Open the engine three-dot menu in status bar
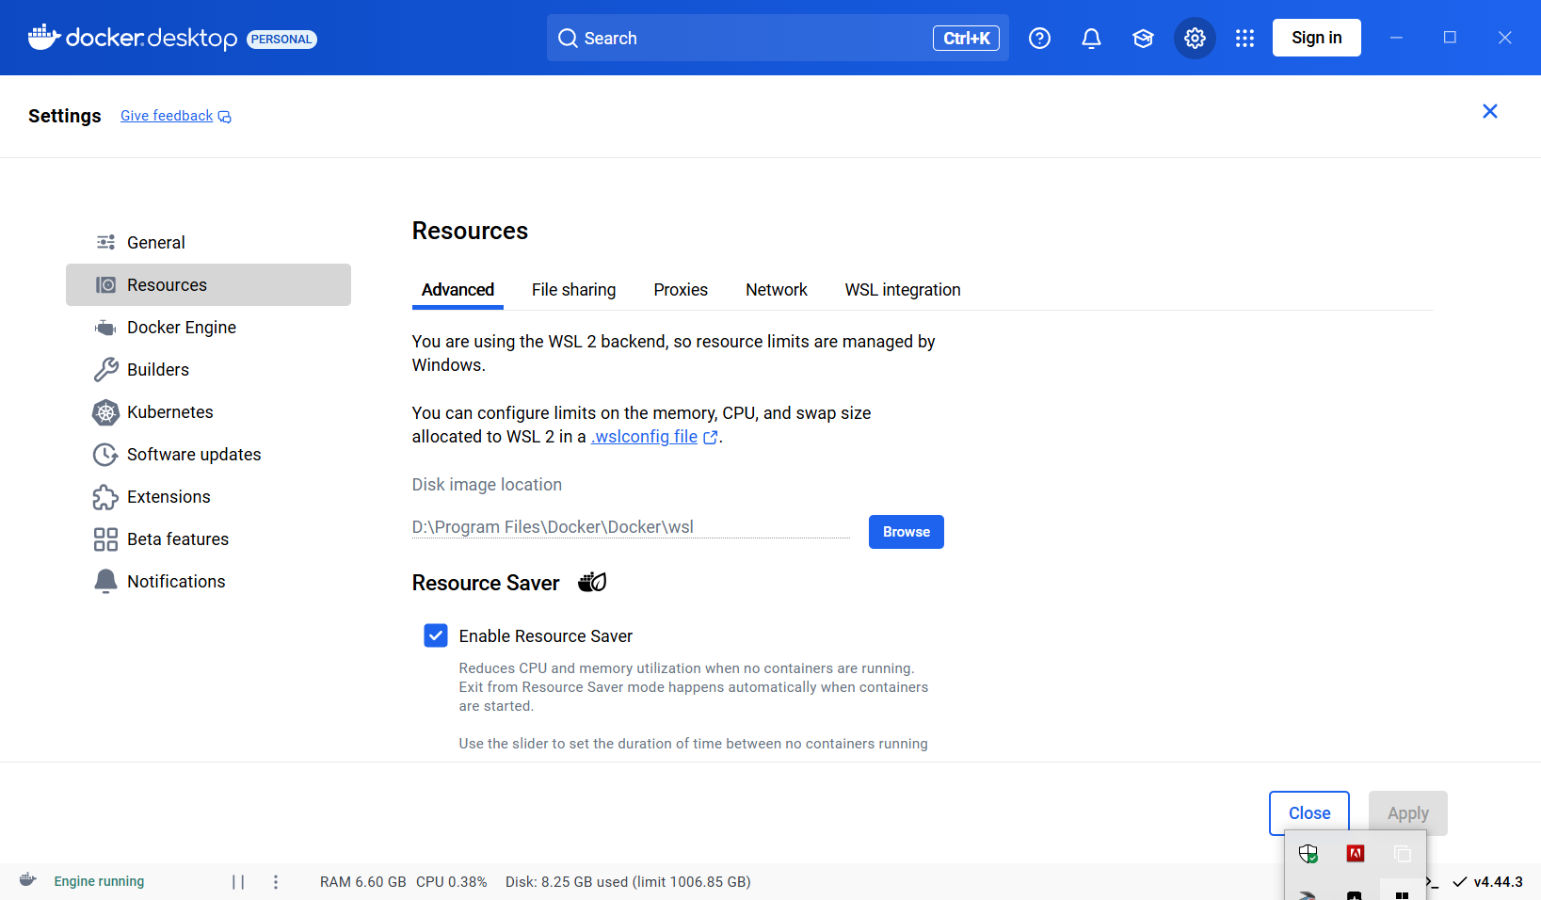 276,882
